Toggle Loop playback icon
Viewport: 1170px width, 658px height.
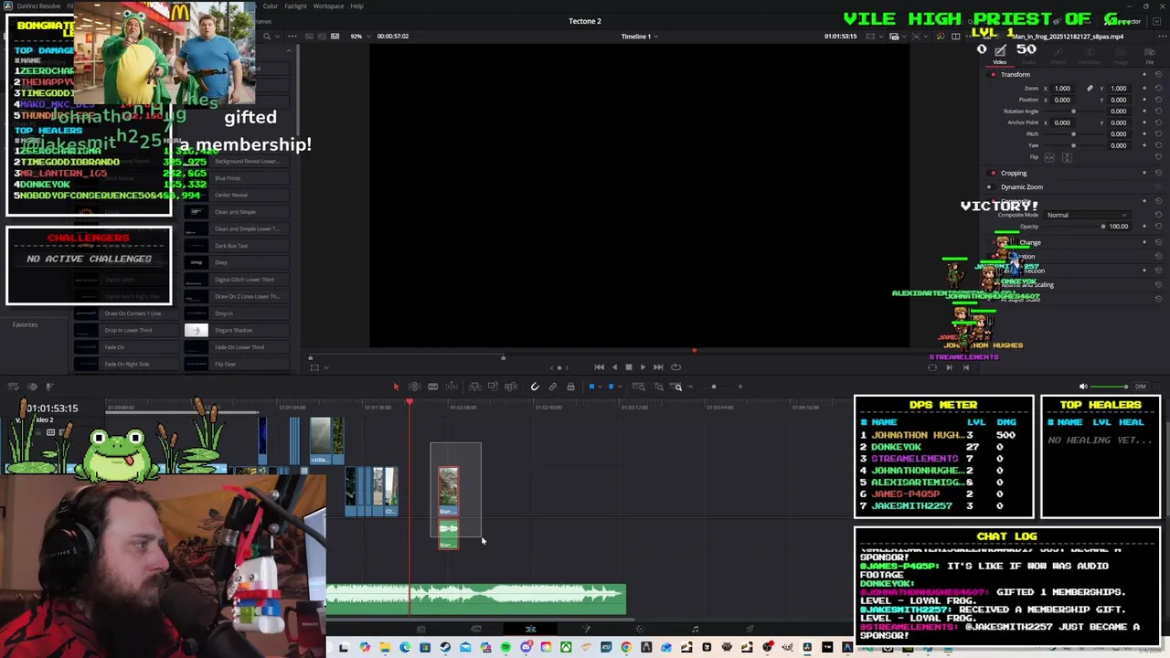tap(675, 367)
